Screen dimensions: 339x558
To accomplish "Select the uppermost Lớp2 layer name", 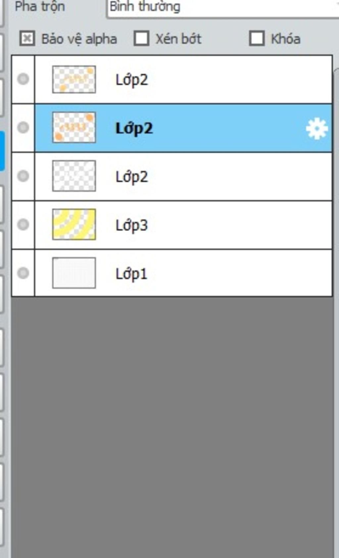I will 131,80.
